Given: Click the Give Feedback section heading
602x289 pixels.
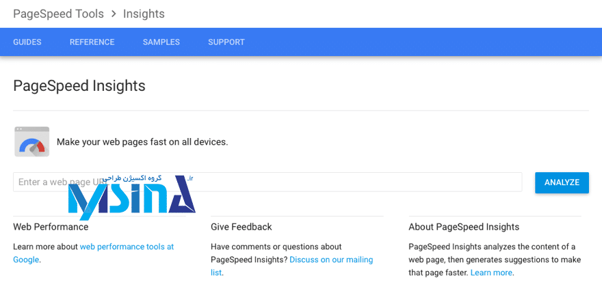Looking at the screenshot, I should (241, 227).
